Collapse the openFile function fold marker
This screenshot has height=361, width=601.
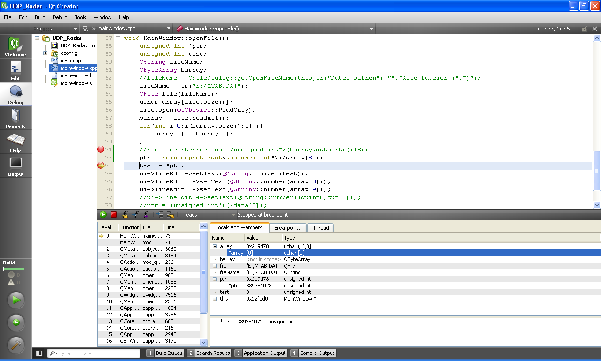pyautogui.click(x=118, y=38)
